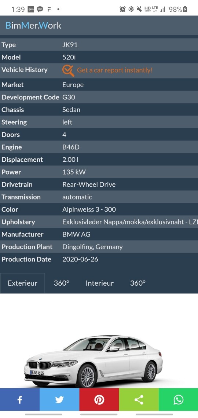The height and width of the screenshot is (418, 198).
Task: Open the 360° tab after Interieur
Action: click(x=138, y=283)
